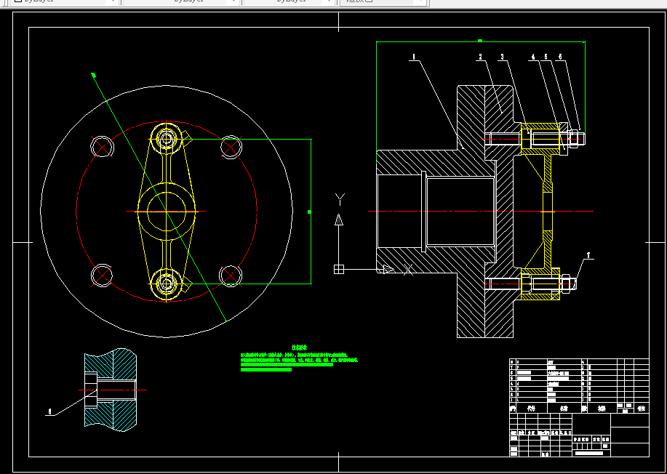
Task: Select the bottom yellow bolt head in front view
Action: point(166,284)
